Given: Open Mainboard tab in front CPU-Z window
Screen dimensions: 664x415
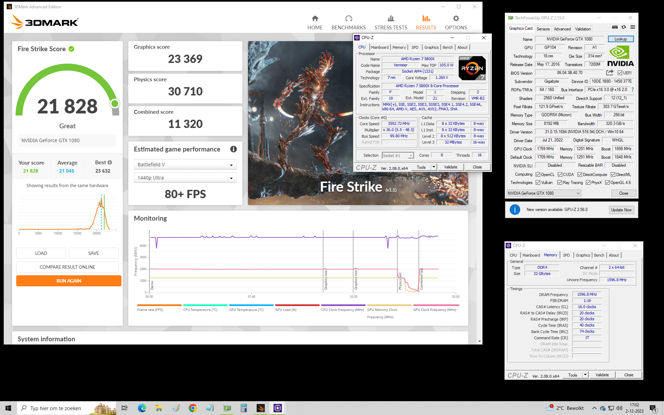Looking at the screenshot, I should [379, 47].
